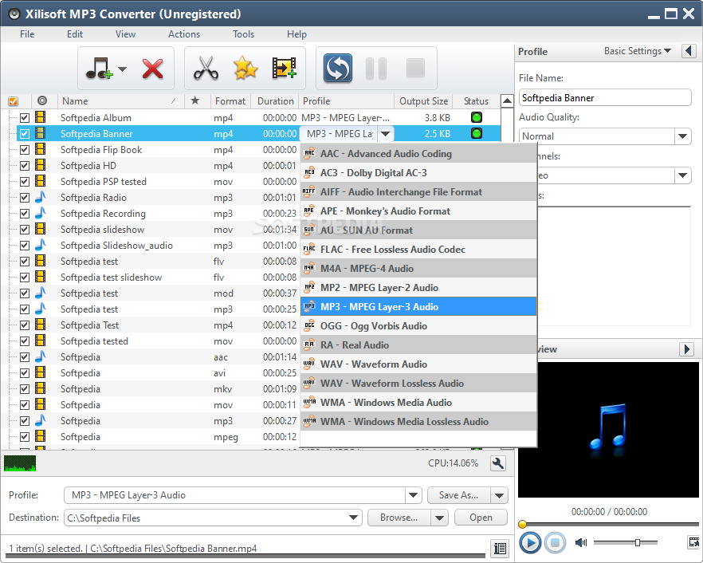Click the filmstrip Add Output Profile icon

pos(285,69)
